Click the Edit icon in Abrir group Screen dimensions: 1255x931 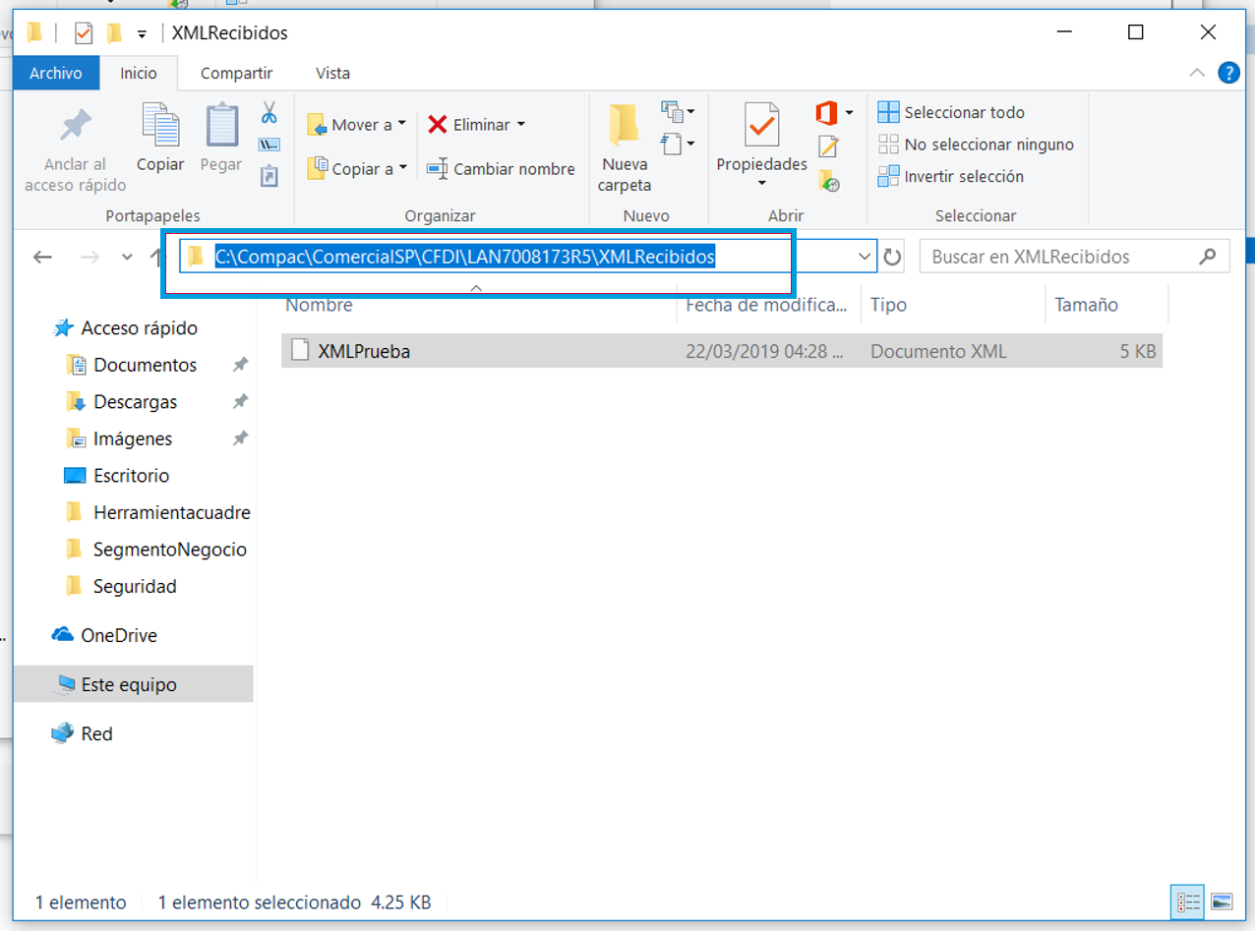[x=828, y=147]
